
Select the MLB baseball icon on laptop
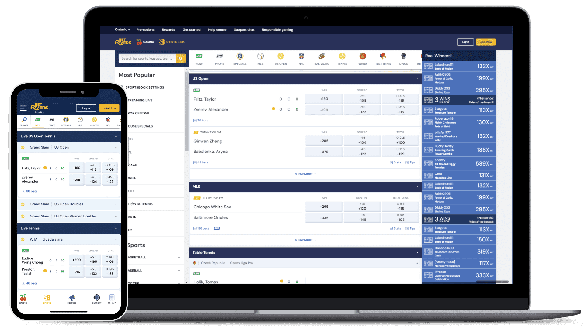260,59
